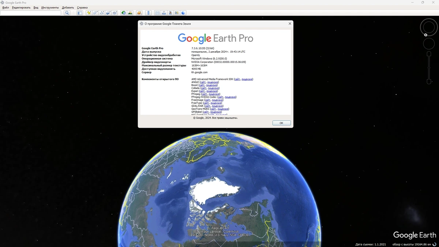Toggle the sidebar panel icon

coord(80,13)
